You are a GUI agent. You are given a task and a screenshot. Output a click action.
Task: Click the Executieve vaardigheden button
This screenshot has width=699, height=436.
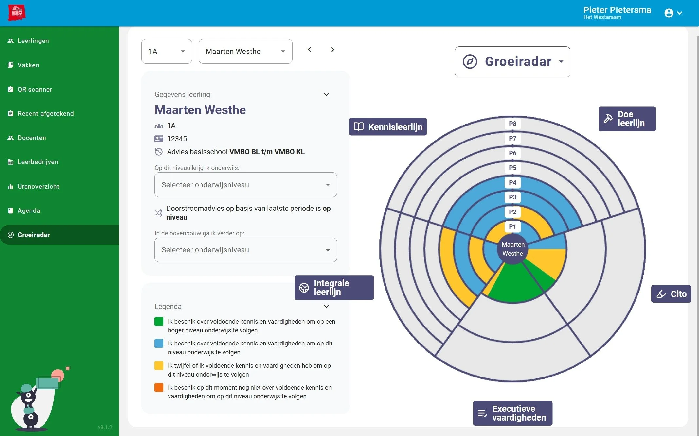click(x=512, y=413)
